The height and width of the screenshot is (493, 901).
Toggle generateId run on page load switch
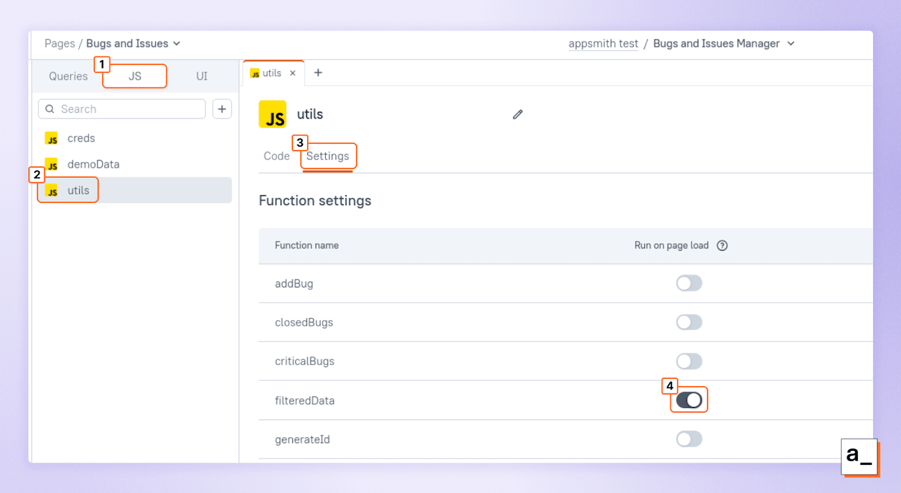point(689,439)
